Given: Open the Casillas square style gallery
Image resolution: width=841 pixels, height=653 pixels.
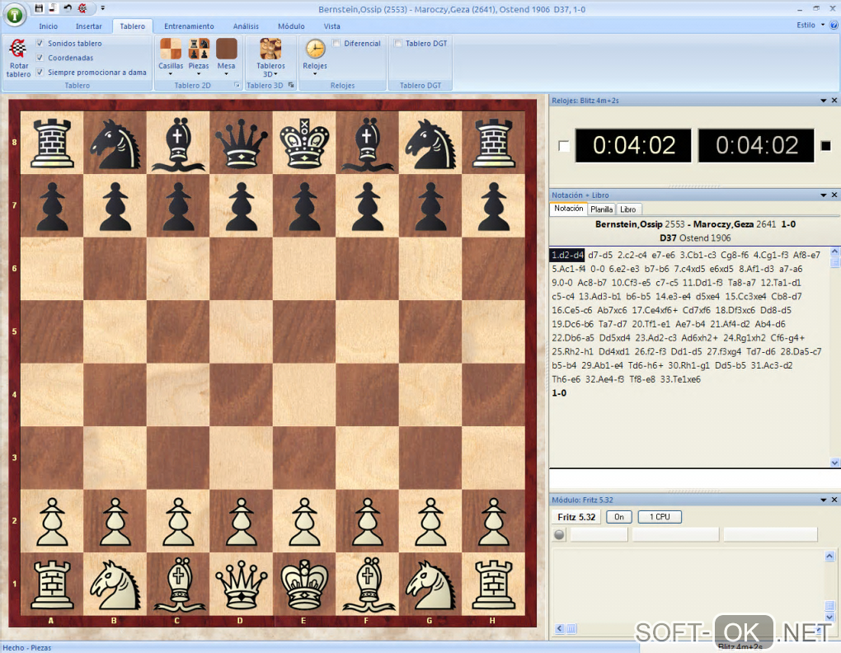Looking at the screenshot, I should 171,56.
